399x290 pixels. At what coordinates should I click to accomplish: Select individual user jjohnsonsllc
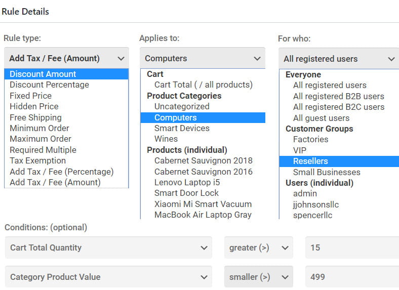coord(315,204)
